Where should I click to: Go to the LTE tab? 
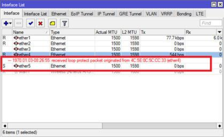(x=200, y=14)
